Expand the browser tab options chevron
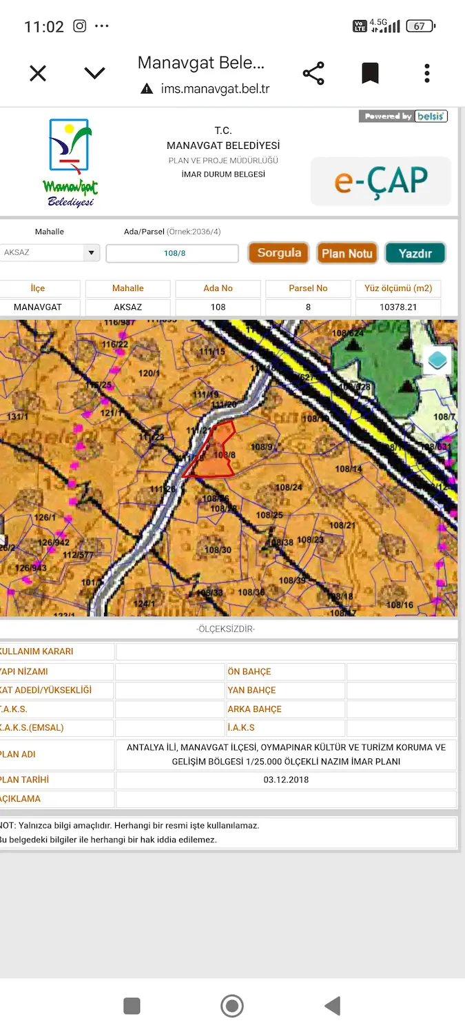465x1034 pixels. [x=94, y=73]
